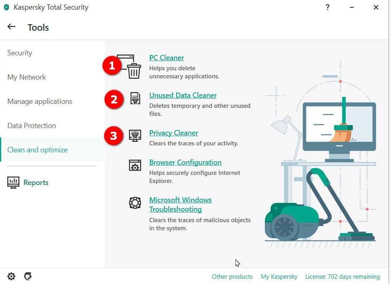Click the Unused Data Cleaner icon

click(135, 98)
